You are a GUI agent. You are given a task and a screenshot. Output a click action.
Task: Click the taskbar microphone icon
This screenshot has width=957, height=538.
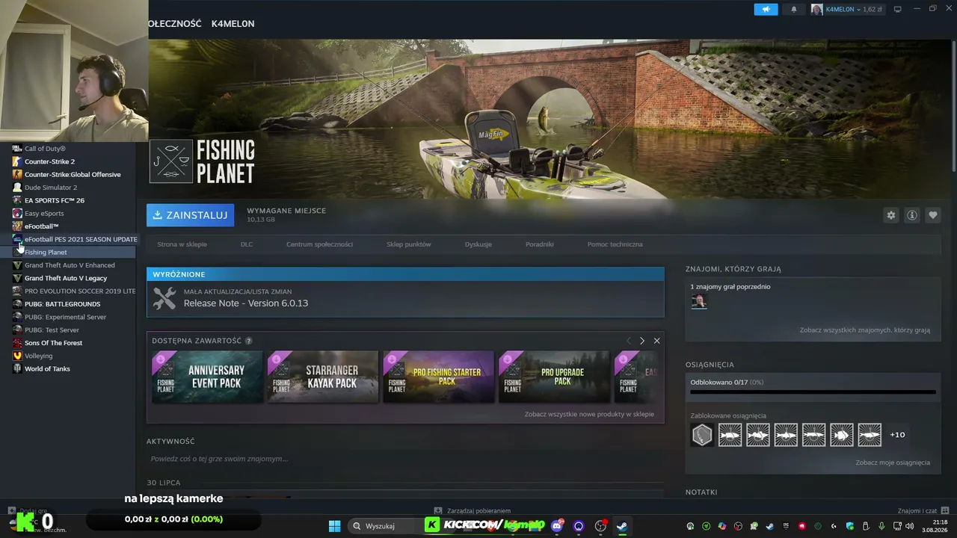point(881,526)
